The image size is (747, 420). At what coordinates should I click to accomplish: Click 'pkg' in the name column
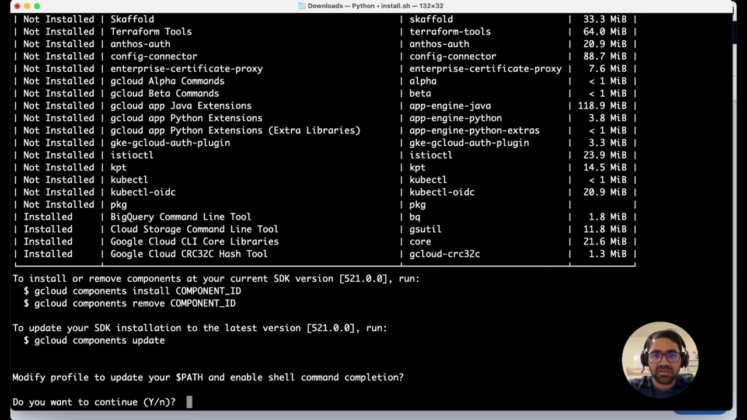pyautogui.click(x=118, y=205)
